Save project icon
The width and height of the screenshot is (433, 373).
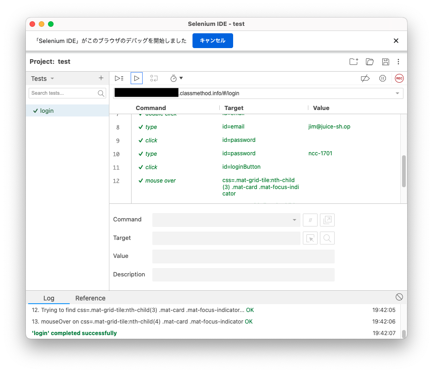tap(385, 61)
